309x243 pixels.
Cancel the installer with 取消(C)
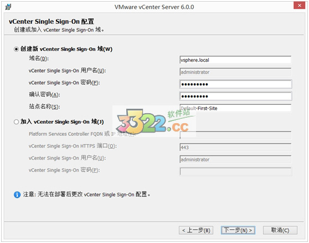tap(280, 230)
